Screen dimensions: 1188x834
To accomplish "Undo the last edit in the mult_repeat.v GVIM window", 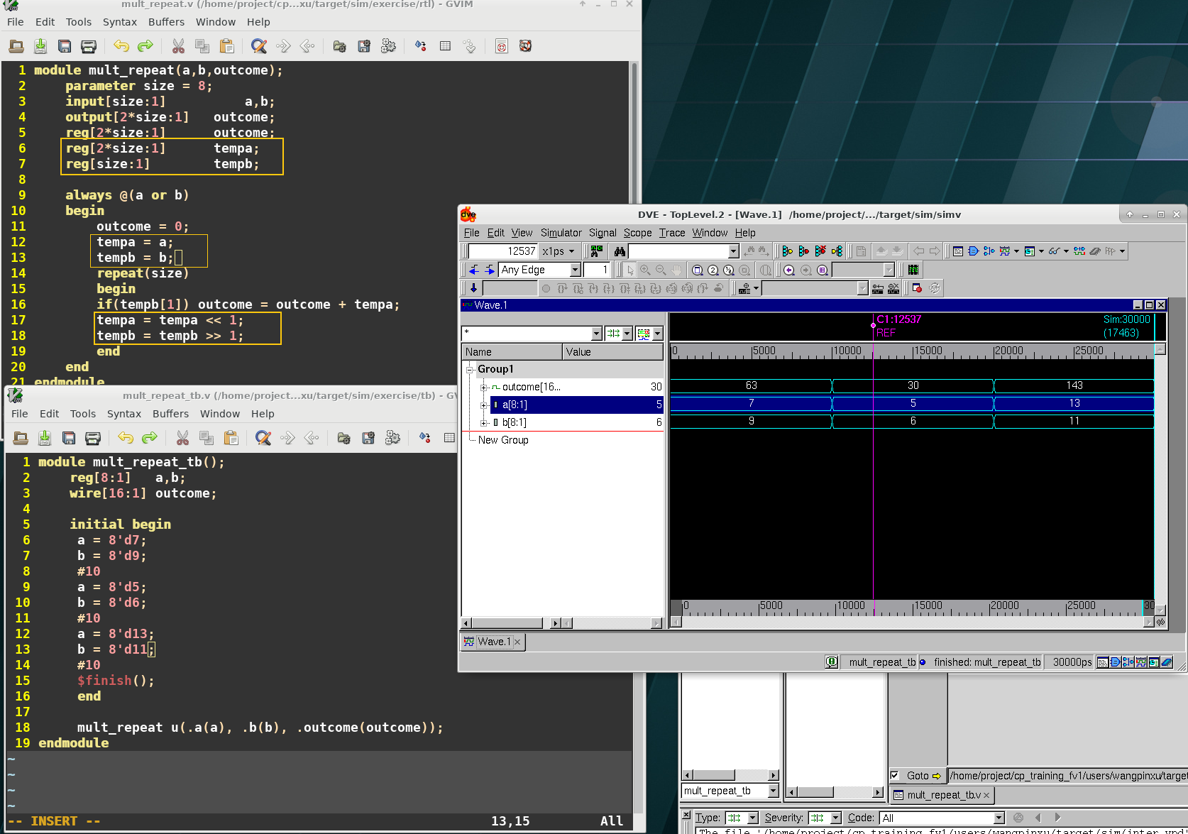I will tap(121, 46).
